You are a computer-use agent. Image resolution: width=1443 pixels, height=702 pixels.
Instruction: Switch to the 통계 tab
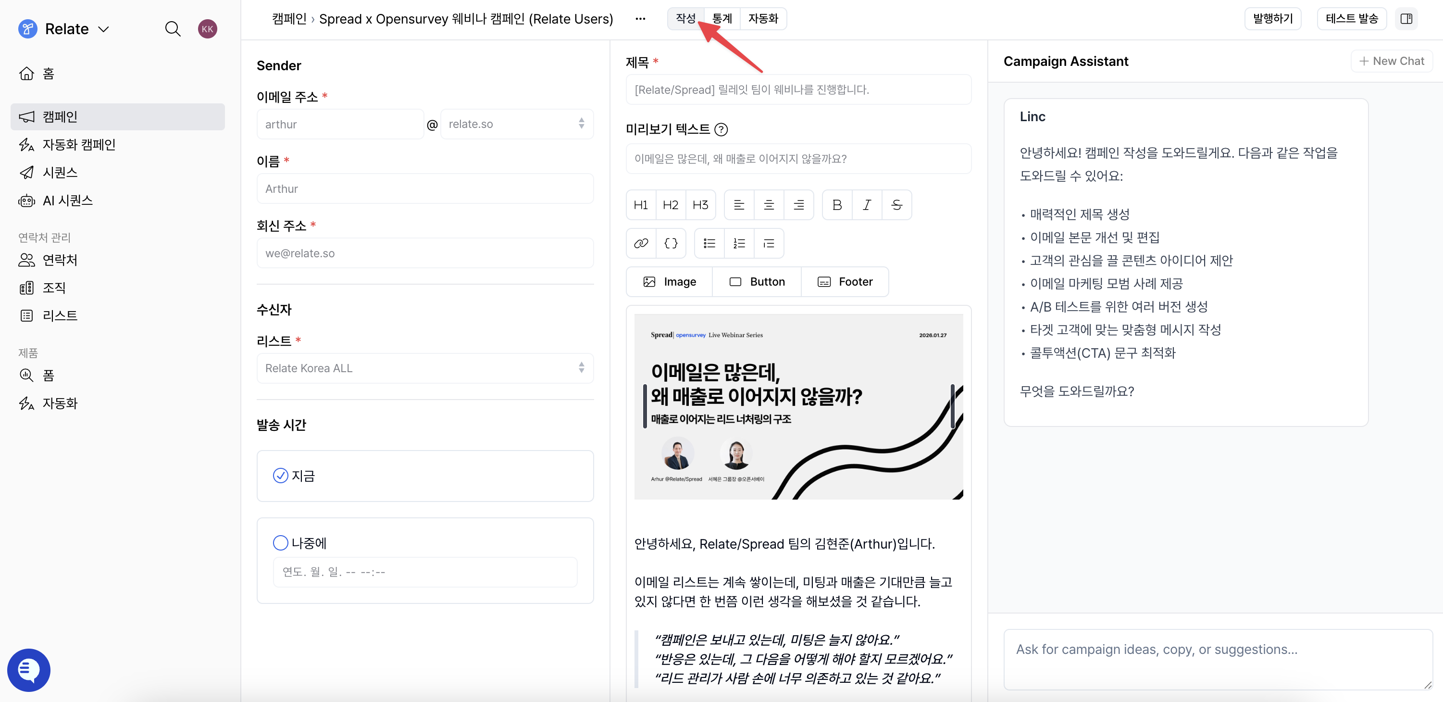click(722, 18)
